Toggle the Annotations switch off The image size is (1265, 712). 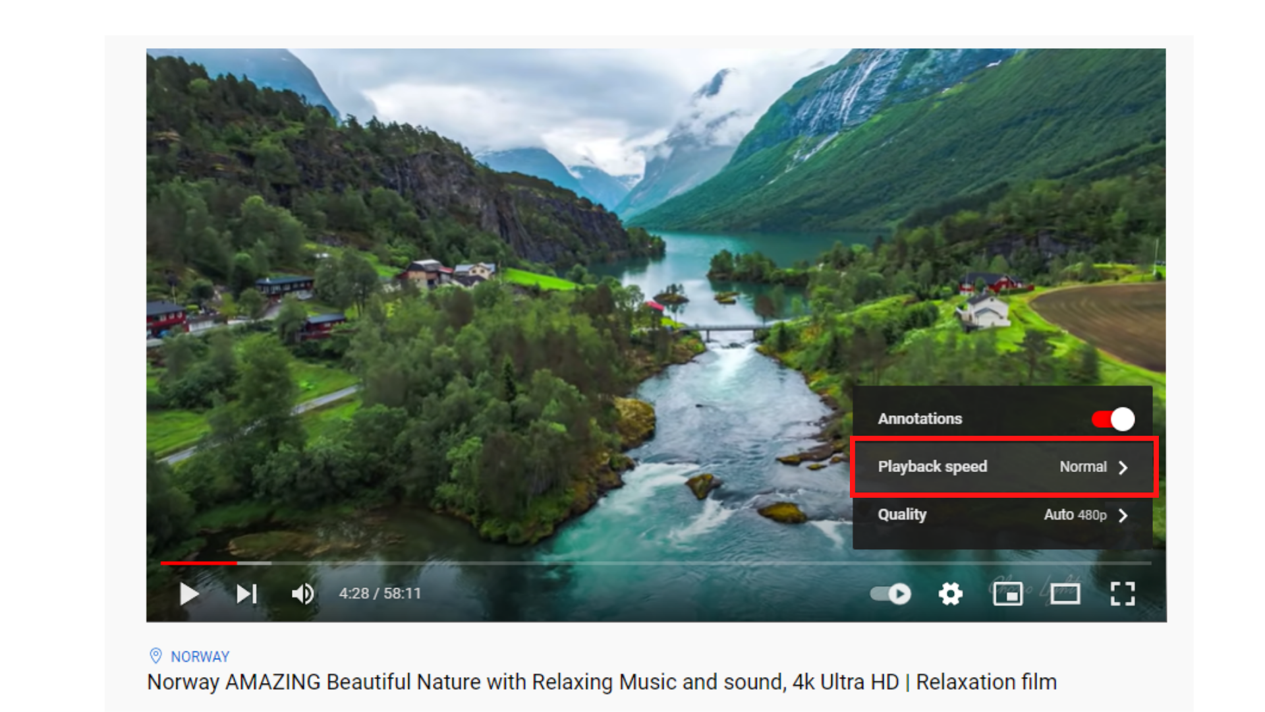pyautogui.click(x=1113, y=419)
